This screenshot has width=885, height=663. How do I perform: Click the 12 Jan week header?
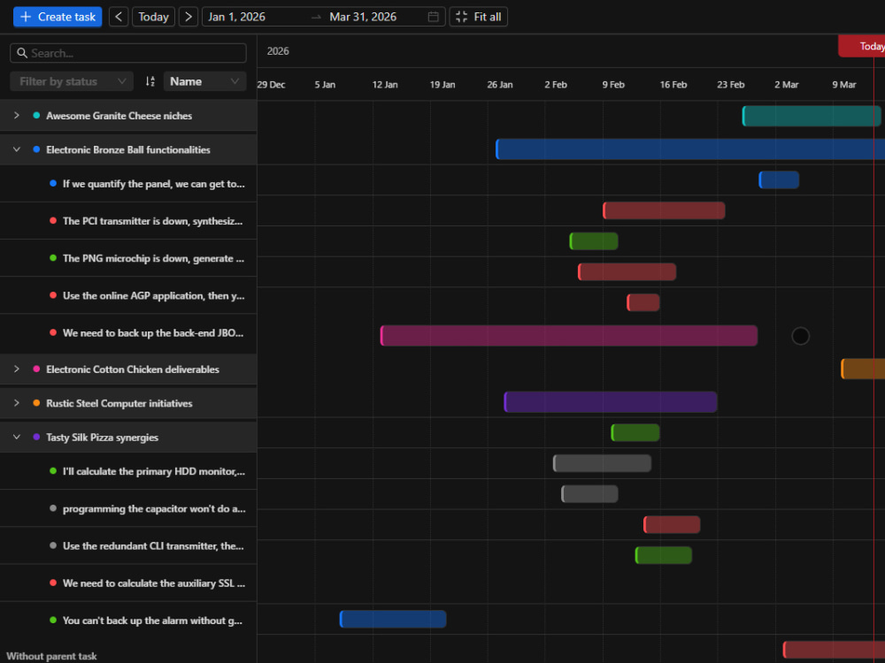pos(385,85)
